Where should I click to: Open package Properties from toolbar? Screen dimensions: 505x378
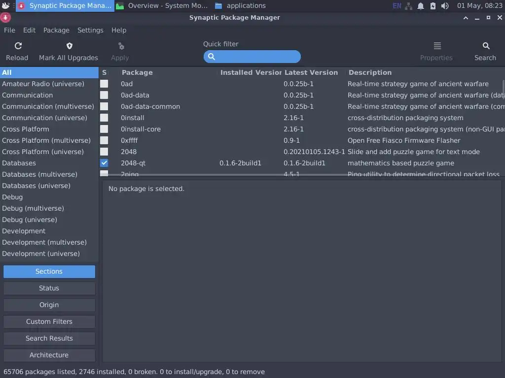tap(437, 51)
